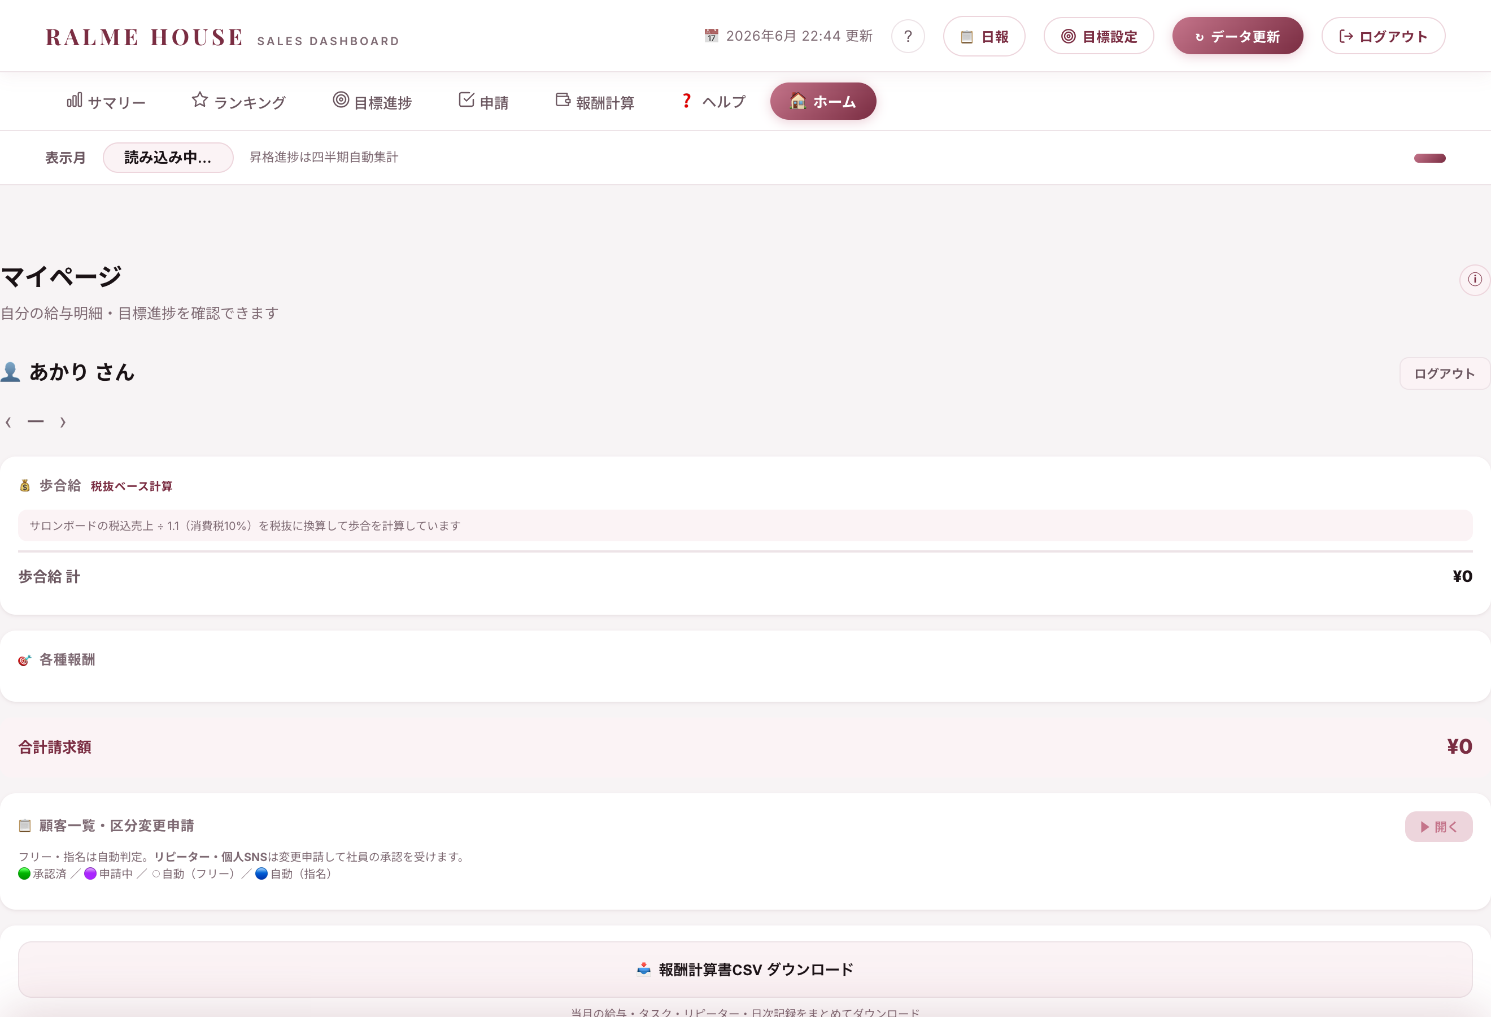Go to previous month with left chevron
This screenshot has height=1017, width=1491.
(x=8, y=422)
